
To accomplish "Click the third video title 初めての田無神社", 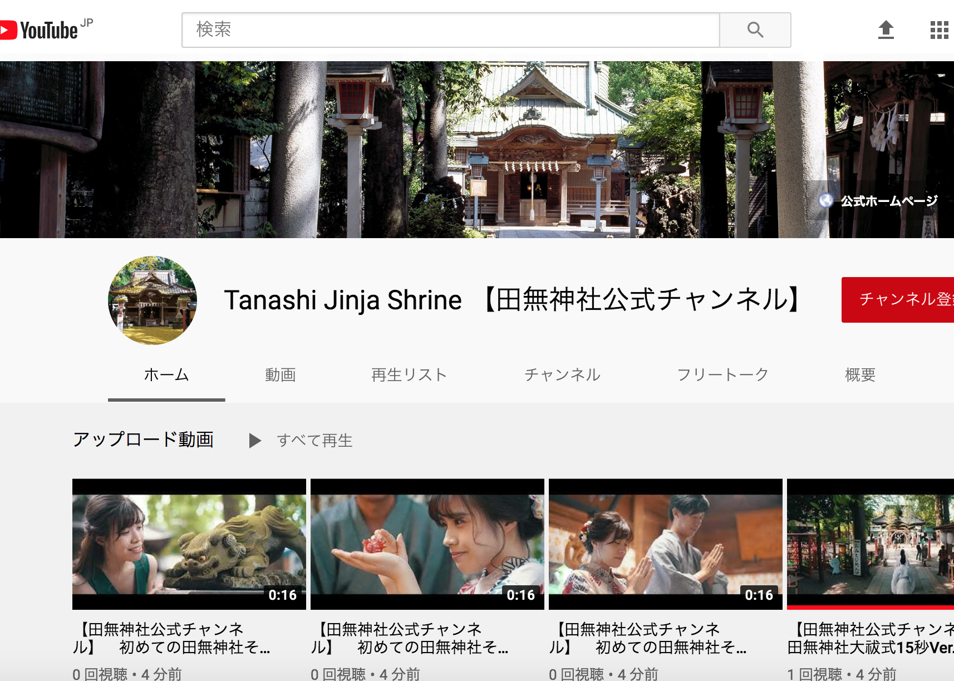I will 648,638.
